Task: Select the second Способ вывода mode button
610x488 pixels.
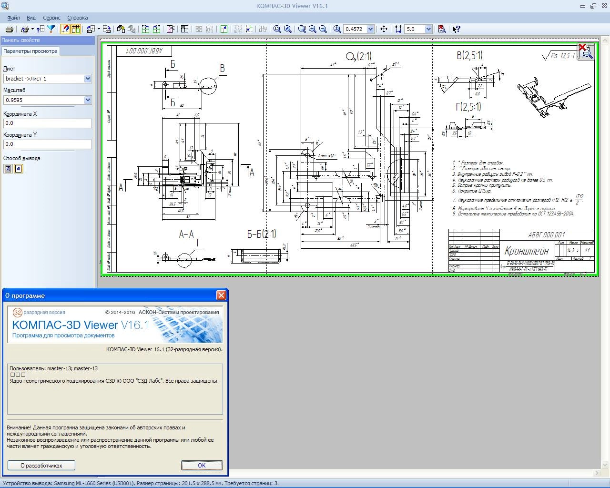Action: (18, 169)
